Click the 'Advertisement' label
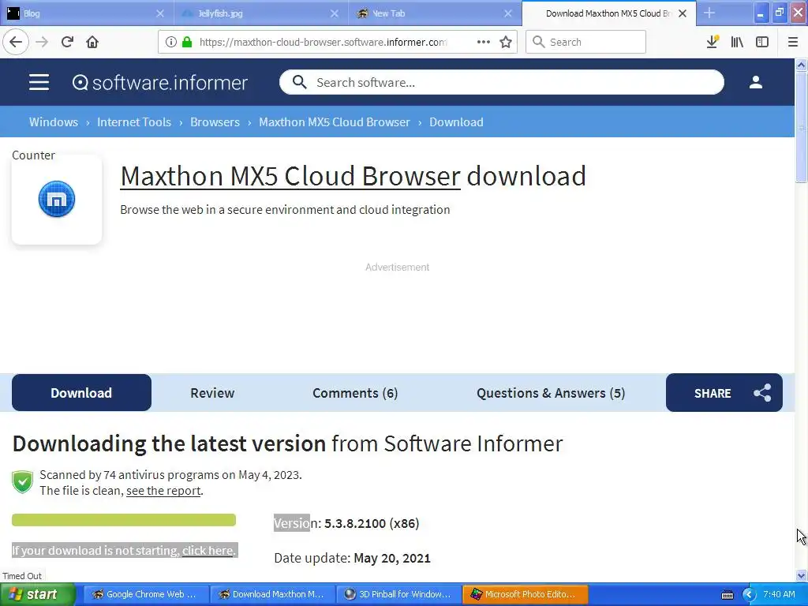The height and width of the screenshot is (606, 808). 398,267
